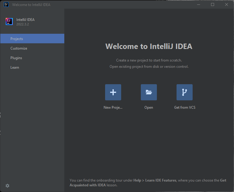
Task: Click the 'Welcome to IntelliJ IDEA' heading
Action: (149, 46)
